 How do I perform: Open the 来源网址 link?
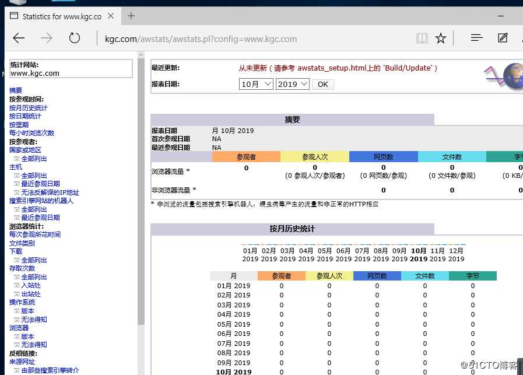point(22,362)
